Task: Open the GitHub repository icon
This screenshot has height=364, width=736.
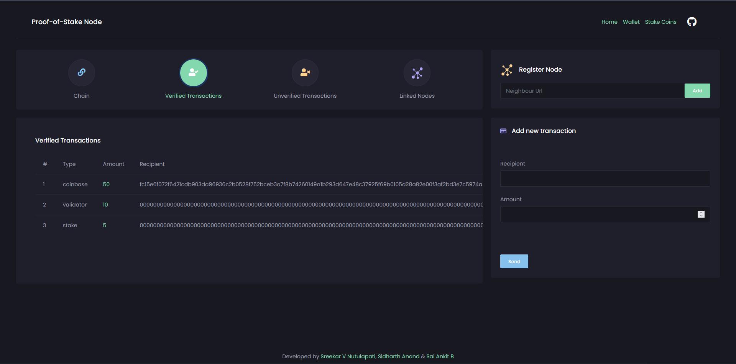Action: tap(692, 22)
